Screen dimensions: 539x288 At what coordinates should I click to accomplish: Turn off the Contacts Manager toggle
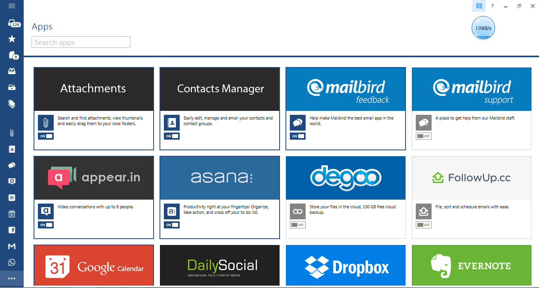click(172, 136)
